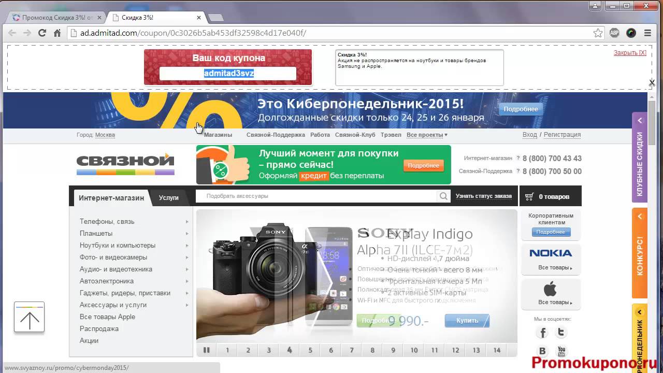This screenshot has width=663, height=373.
Task: Open Акции category
Action: pyautogui.click(x=89, y=340)
